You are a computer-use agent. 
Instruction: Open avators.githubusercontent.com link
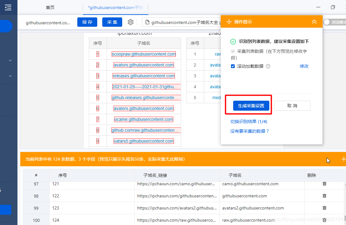144,65
